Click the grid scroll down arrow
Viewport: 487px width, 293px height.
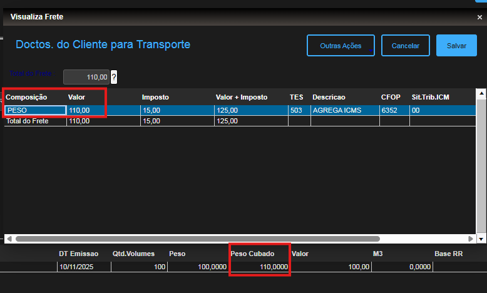pos(481,239)
